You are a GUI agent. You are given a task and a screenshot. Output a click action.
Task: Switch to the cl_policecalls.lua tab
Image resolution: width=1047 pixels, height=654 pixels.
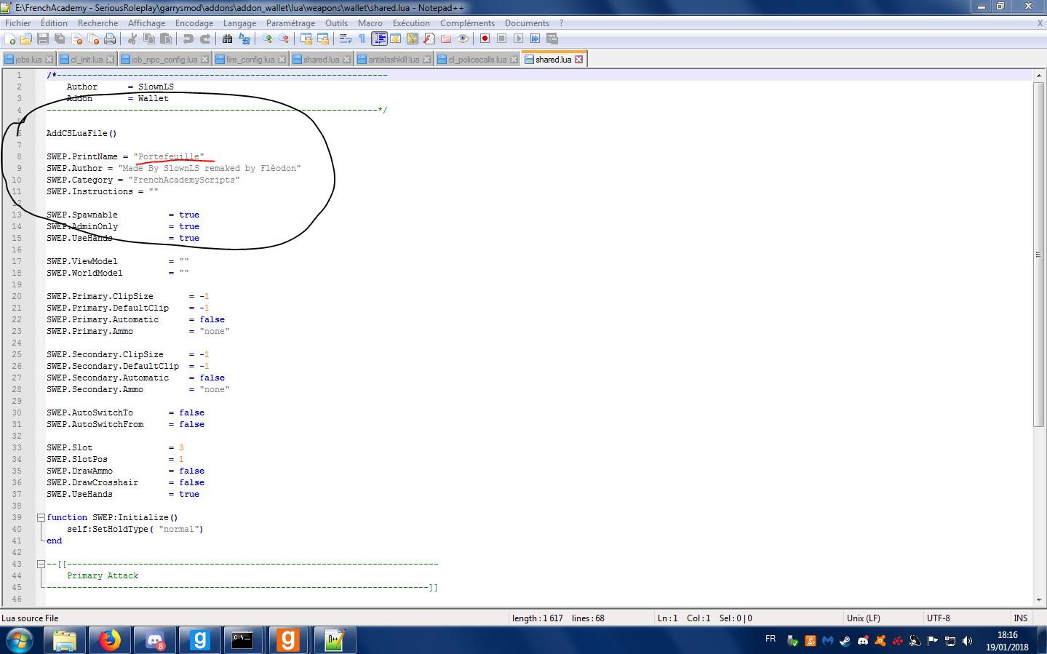click(477, 60)
